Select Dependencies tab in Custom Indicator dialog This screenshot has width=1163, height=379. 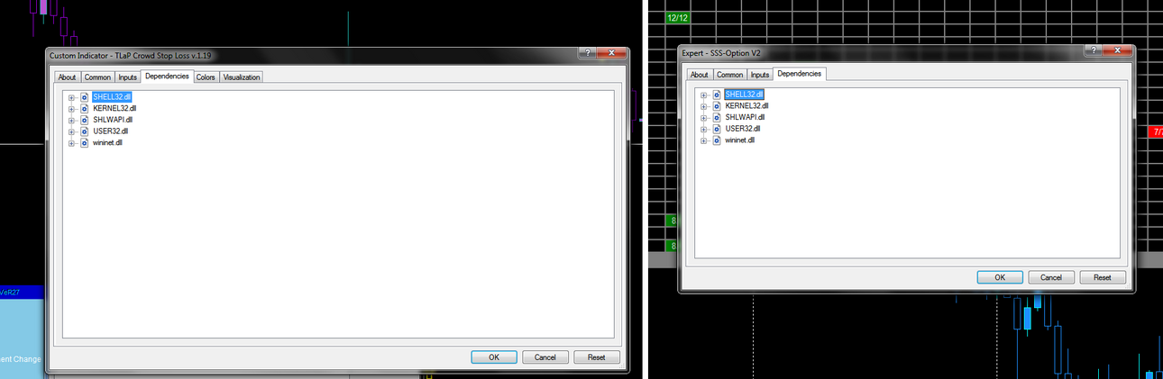click(x=167, y=77)
